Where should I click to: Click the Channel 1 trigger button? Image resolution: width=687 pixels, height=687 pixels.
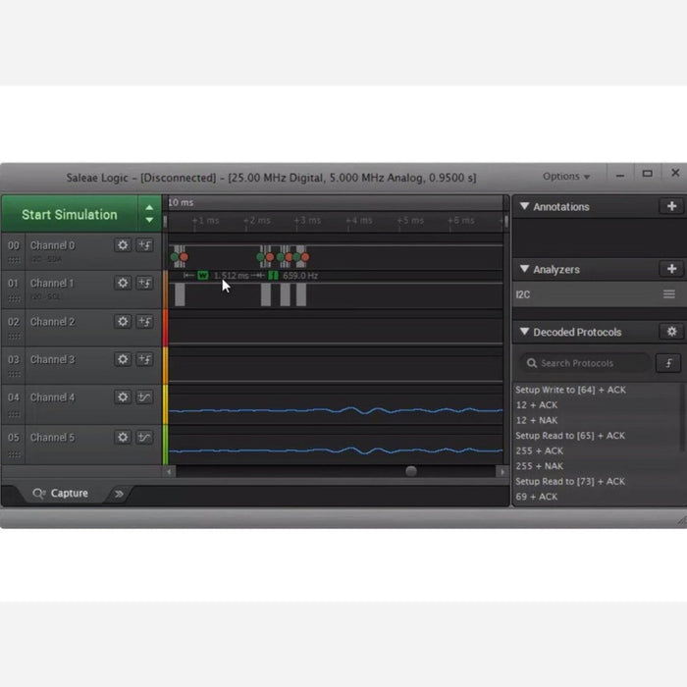[144, 284]
